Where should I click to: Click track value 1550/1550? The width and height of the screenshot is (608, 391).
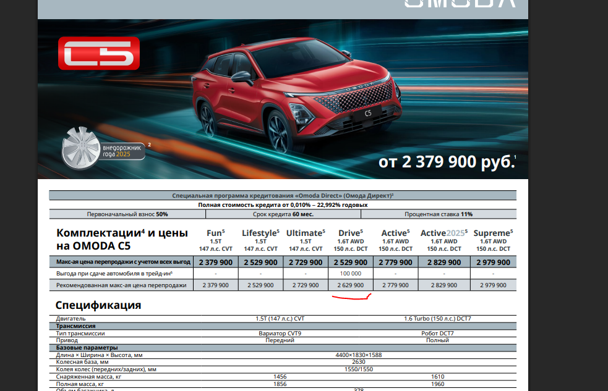tap(359, 369)
